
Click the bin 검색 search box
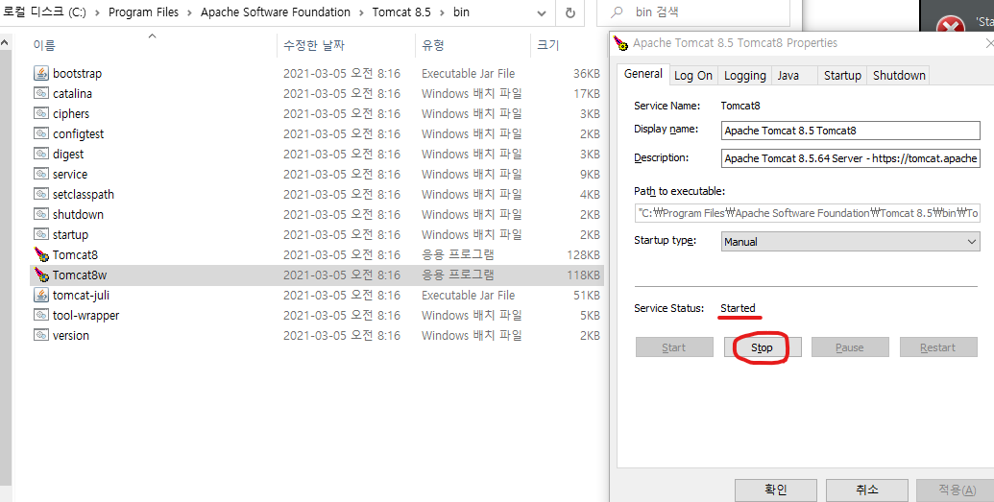693,12
